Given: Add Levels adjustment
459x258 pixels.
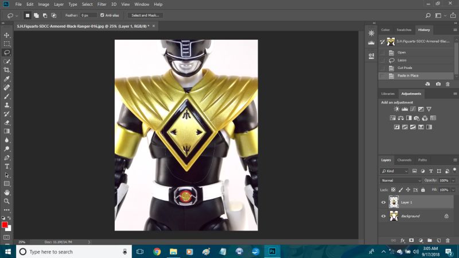Looking at the screenshot, I should (x=404, y=109).
